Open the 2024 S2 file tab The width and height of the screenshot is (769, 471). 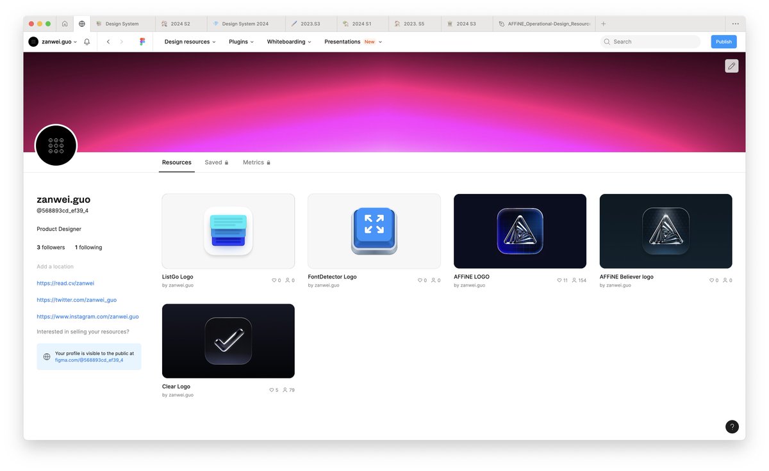coord(181,24)
